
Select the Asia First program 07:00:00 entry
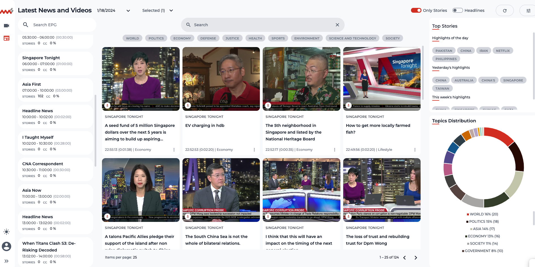pyautogui.click(x=56, y=90)
